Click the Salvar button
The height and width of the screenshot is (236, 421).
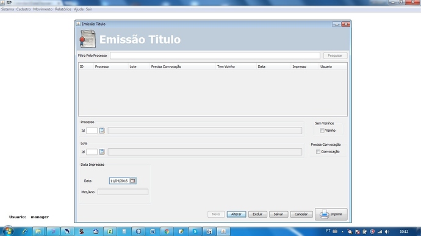[x=278, y=214]
